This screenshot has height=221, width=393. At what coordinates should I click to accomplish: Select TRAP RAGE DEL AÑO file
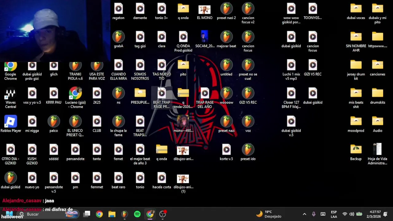click(205, 98)
